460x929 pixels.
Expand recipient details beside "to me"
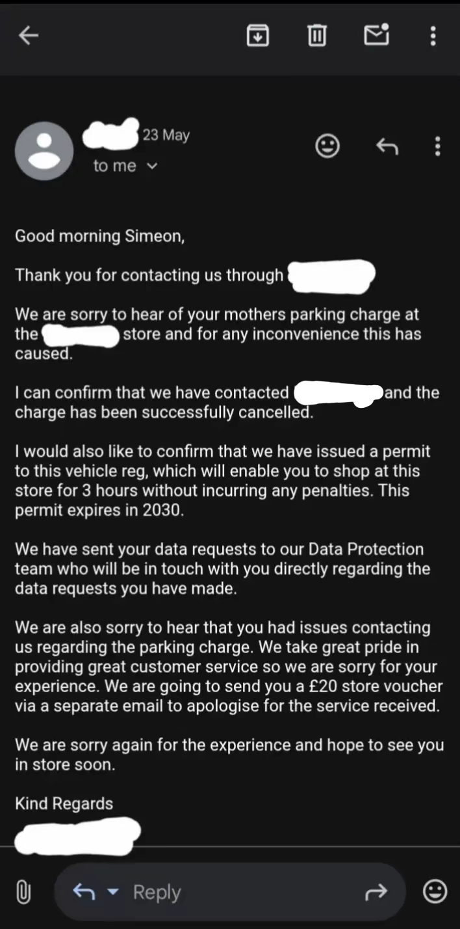[x=153, y=167]
